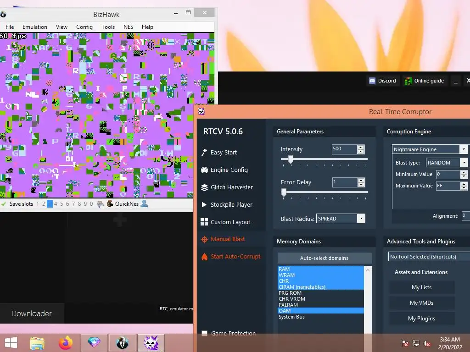Click the suited man taskbar icon
Viewport: 470px width, 352px height.
pyautogui.click(x=122, y=343)
